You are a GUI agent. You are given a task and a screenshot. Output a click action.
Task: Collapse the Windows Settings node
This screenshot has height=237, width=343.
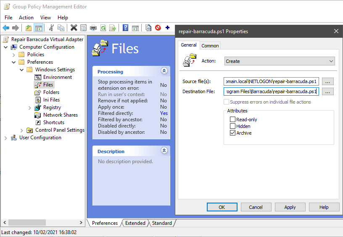[x=22, y=70]
